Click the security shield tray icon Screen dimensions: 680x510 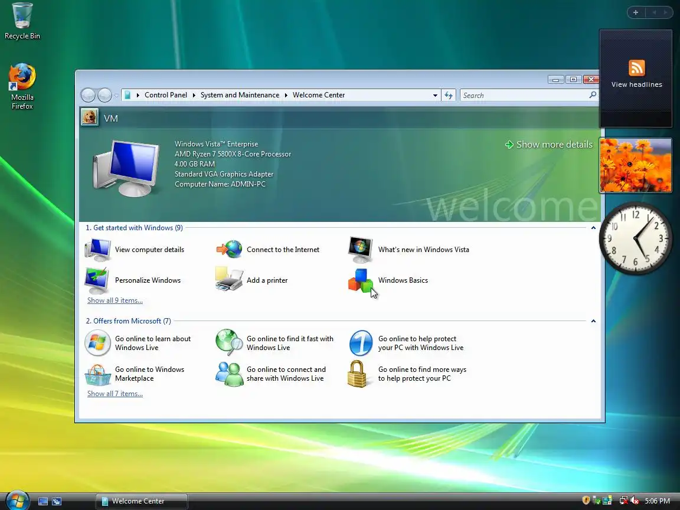(x=586, y=501)
